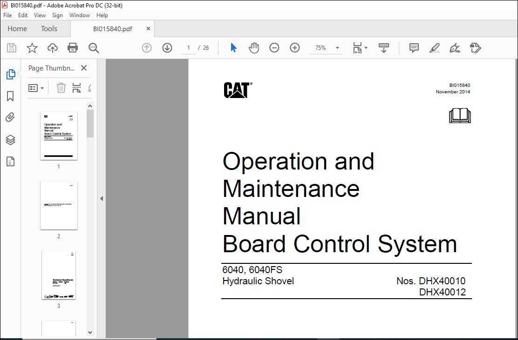Zoom out with minus icon
Screen dimensions: 518x340
point(274,48)
